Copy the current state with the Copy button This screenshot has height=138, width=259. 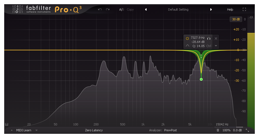[130, 9]
